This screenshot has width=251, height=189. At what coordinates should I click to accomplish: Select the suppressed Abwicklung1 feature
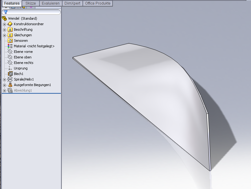click(x=23, y=90)
